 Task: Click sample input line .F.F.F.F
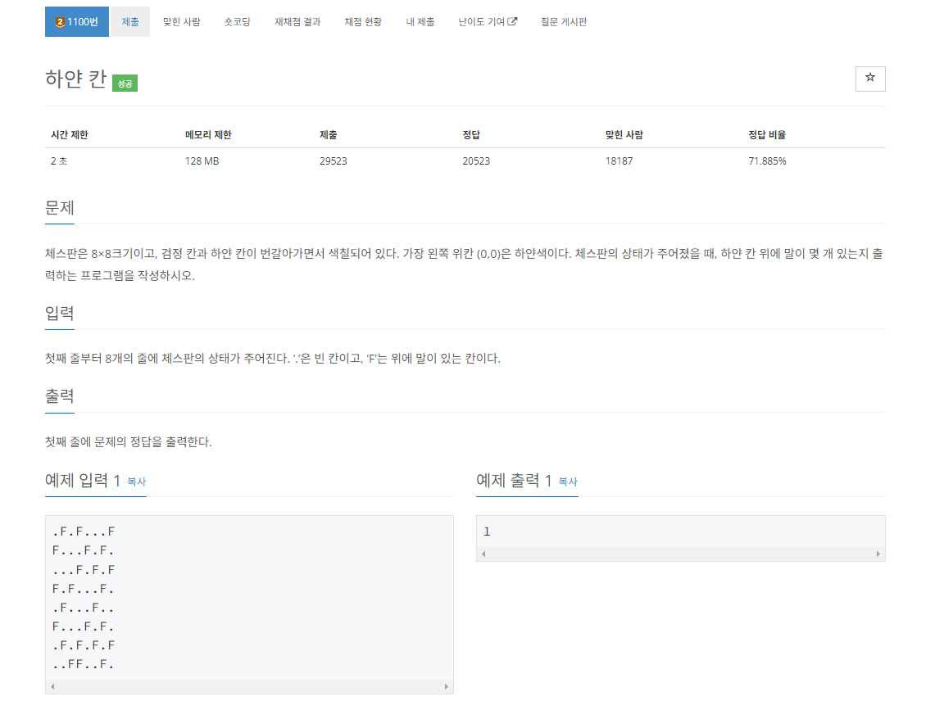[x=84, y=645]
